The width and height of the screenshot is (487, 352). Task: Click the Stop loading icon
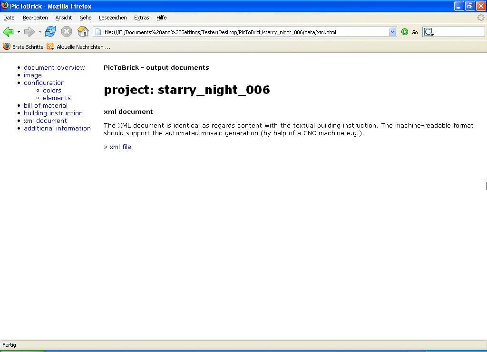coord(67,32)
